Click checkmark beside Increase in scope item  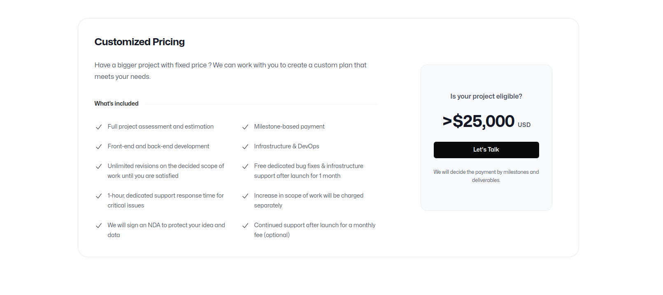point(245,196)
